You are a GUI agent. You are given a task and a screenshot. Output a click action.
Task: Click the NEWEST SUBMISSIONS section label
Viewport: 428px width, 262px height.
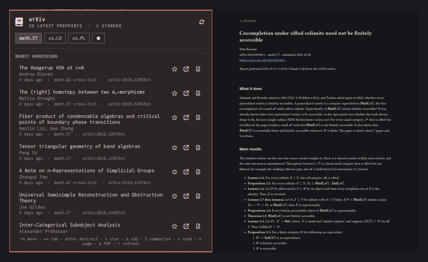(36, 56)
